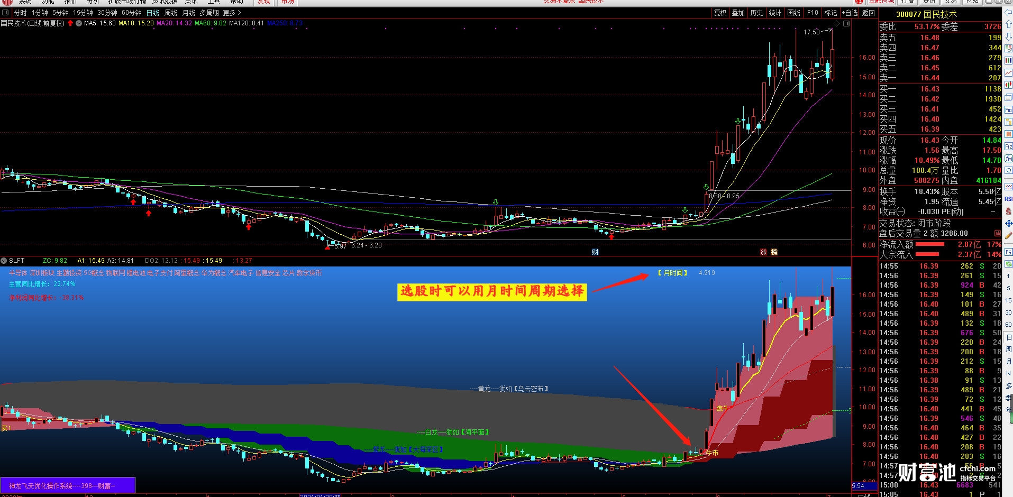Viewport: 1013px width, 497px height.
Task: Click the 净流入额 row in quote panel
Action: click(x=940, y=244)
